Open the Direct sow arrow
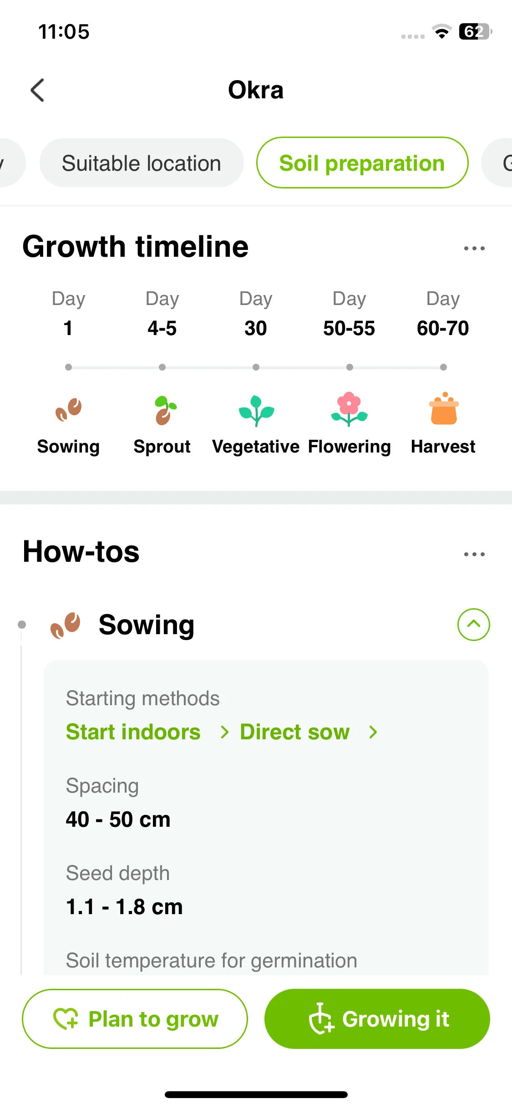The height and width of the screenshot is (1109, 512). (x=373, y=732)
